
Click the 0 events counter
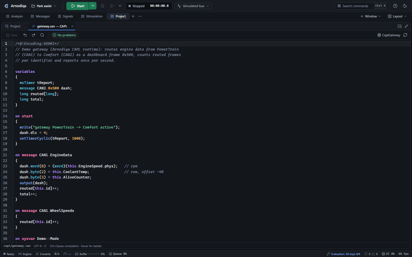coord(43,254)
